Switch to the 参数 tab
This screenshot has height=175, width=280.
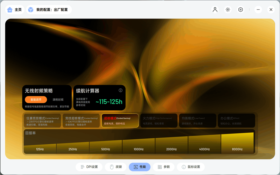click(163, 167)
